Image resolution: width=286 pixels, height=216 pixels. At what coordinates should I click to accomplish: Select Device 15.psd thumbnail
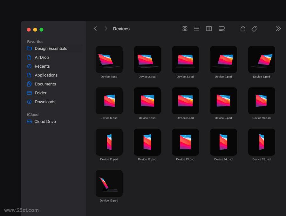point(262,142)
